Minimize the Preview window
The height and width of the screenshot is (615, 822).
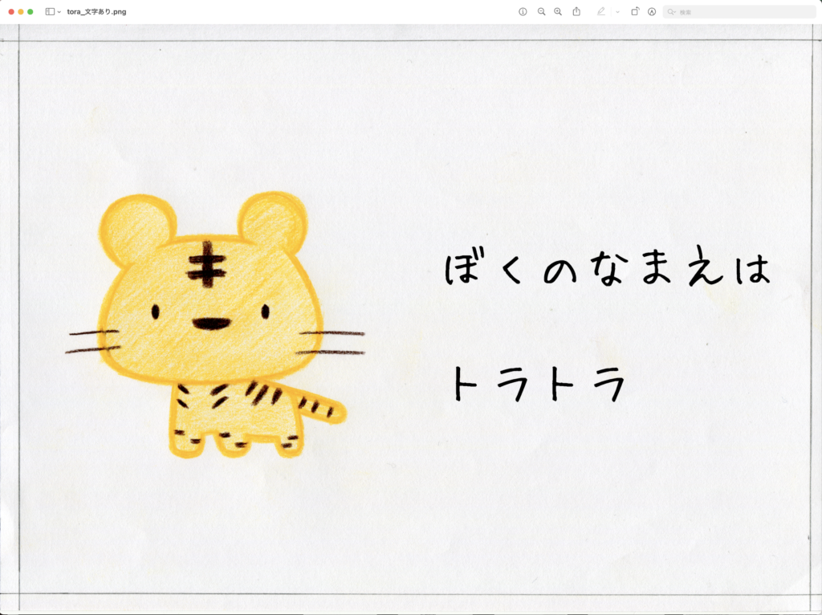[x=21, y=12]
